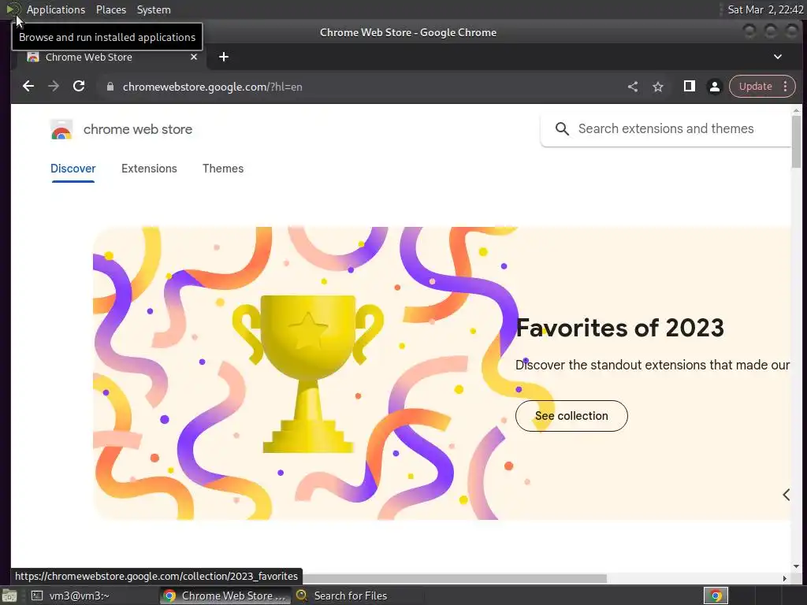Click the search magnifier icon

(x=562, y=128)
